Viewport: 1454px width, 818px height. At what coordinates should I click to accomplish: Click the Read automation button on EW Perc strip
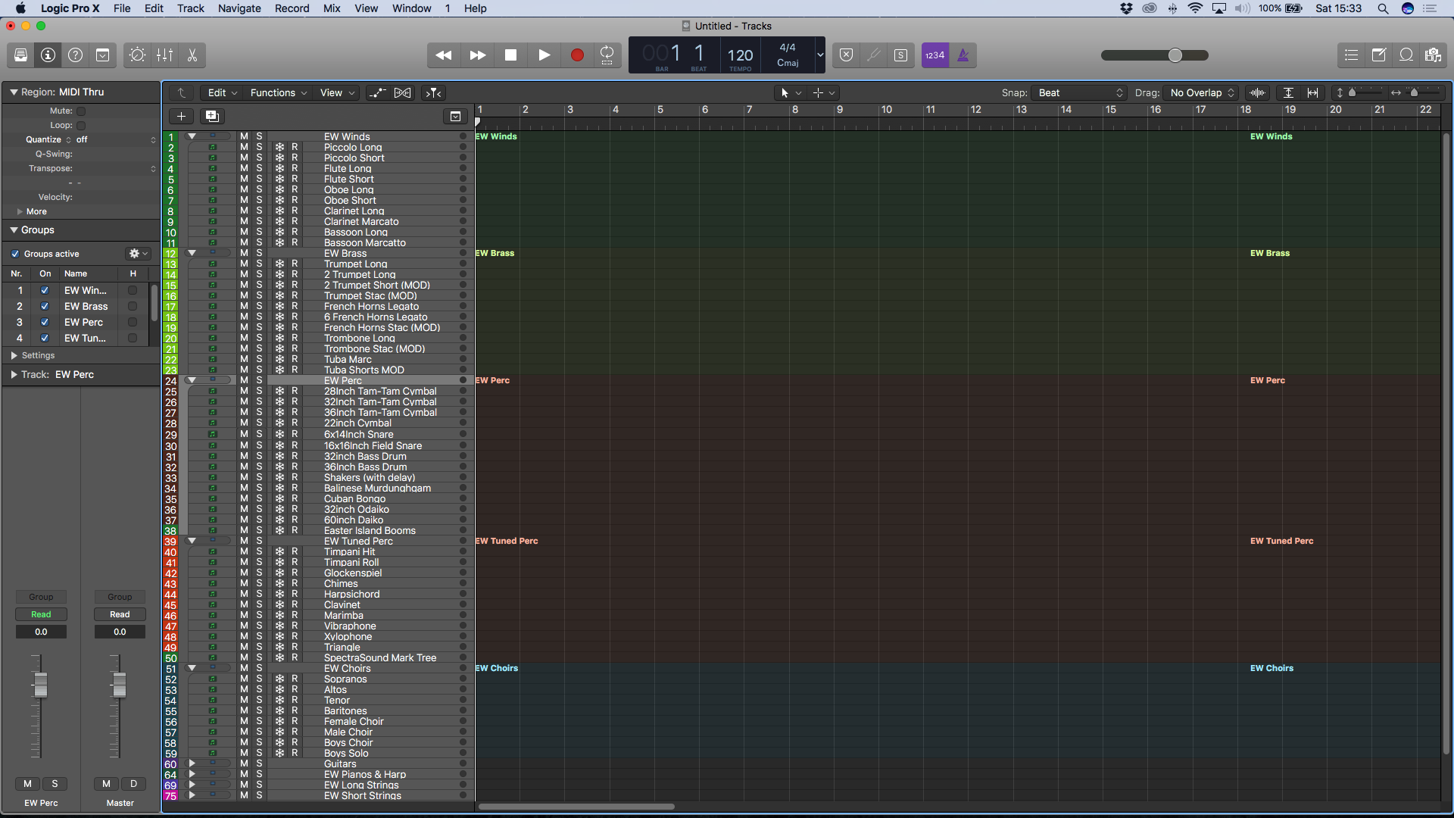(41, 614)
